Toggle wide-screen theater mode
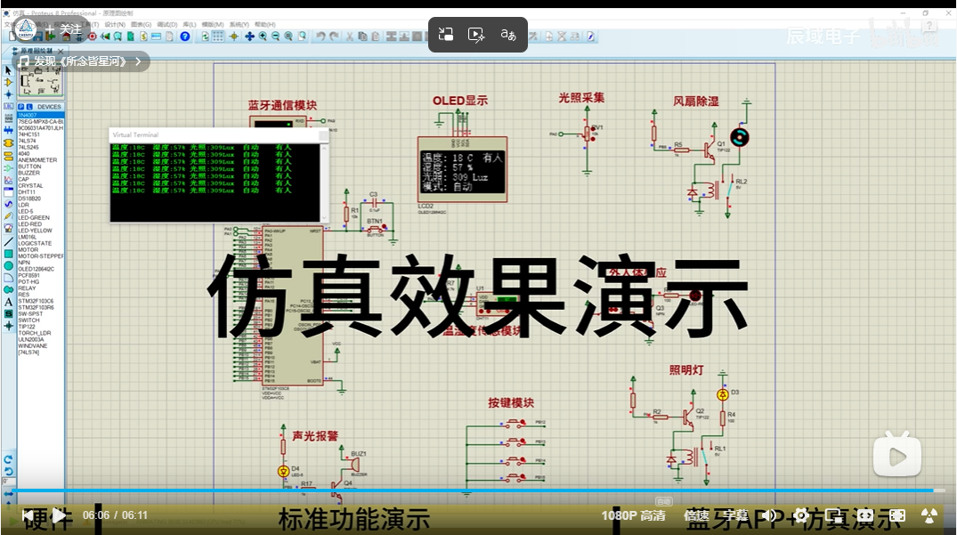Screen dimensions: 957x535 pyautogui.click(x=865, y=515)
